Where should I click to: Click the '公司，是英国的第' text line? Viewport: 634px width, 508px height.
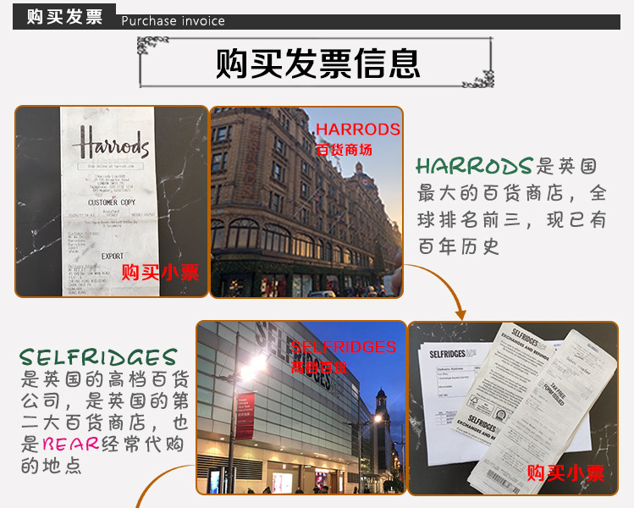105,400
